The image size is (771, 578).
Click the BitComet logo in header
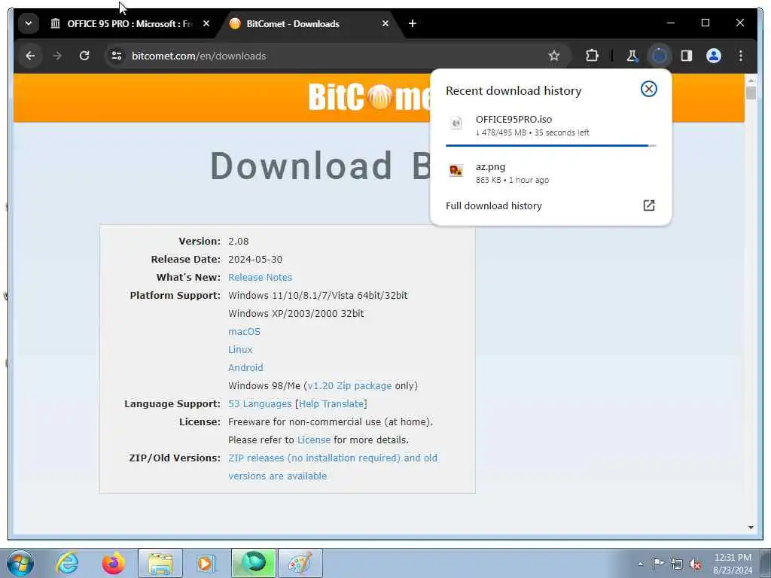(369, 97)
